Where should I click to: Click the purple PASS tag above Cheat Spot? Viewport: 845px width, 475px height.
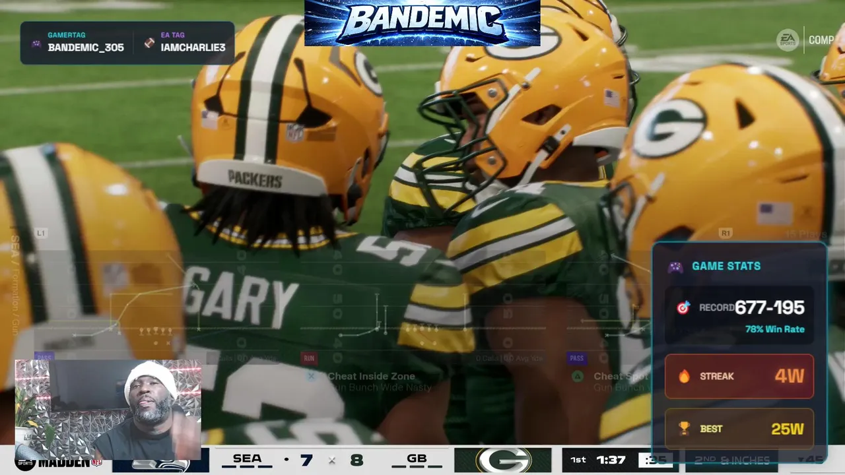click(577, 358)
